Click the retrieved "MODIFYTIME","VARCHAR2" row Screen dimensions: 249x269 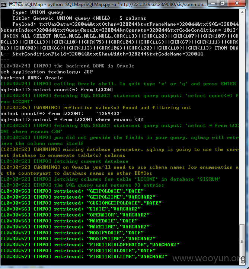tap(78, 239)
